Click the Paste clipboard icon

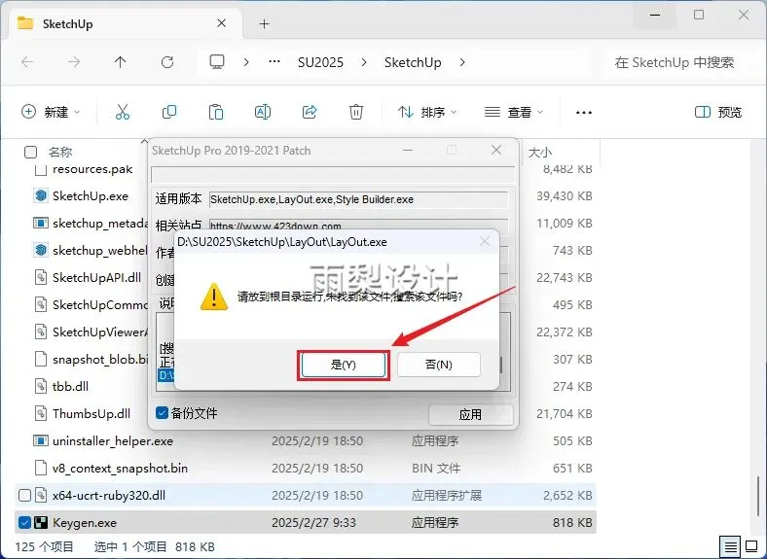click(216, 112)
